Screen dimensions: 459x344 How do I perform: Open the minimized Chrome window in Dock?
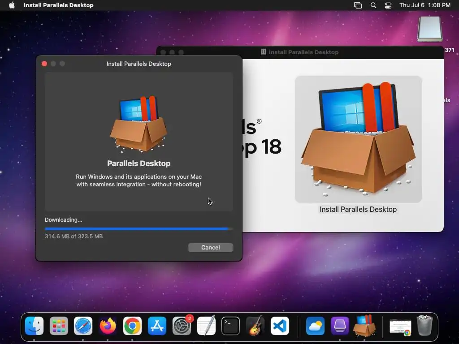[400, 327]
